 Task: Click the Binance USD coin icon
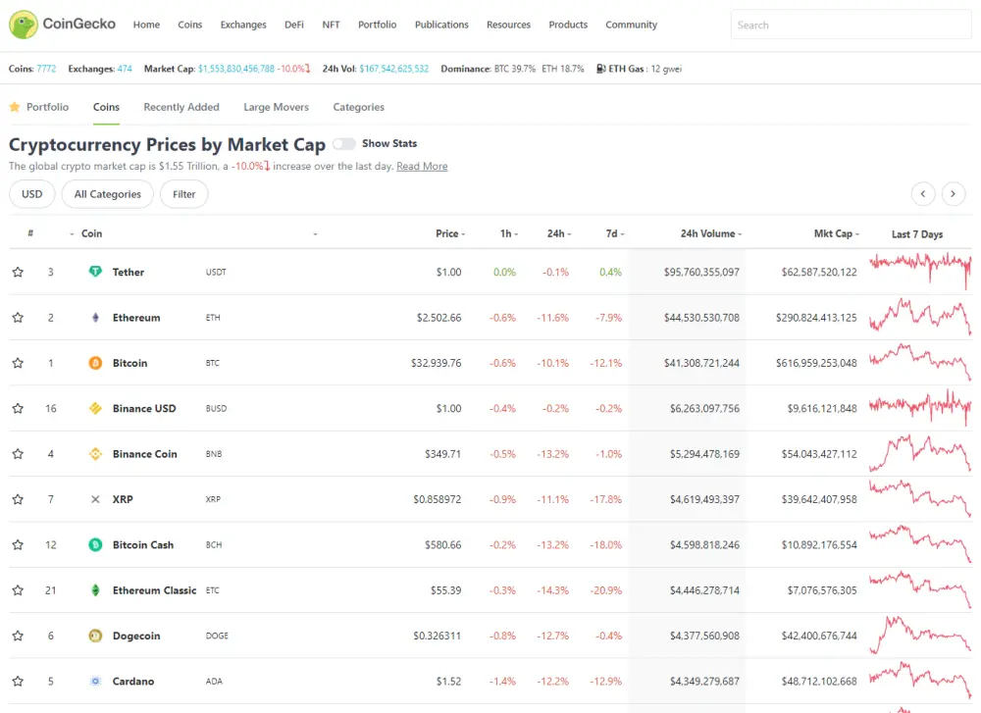tap(95, 408)
